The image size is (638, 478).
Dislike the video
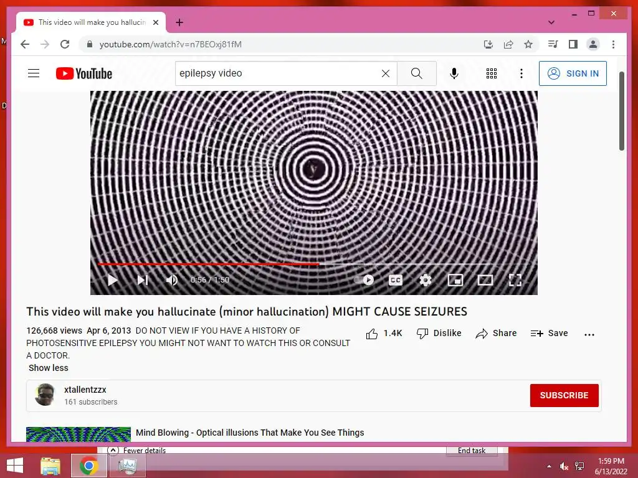click(439, 334)
